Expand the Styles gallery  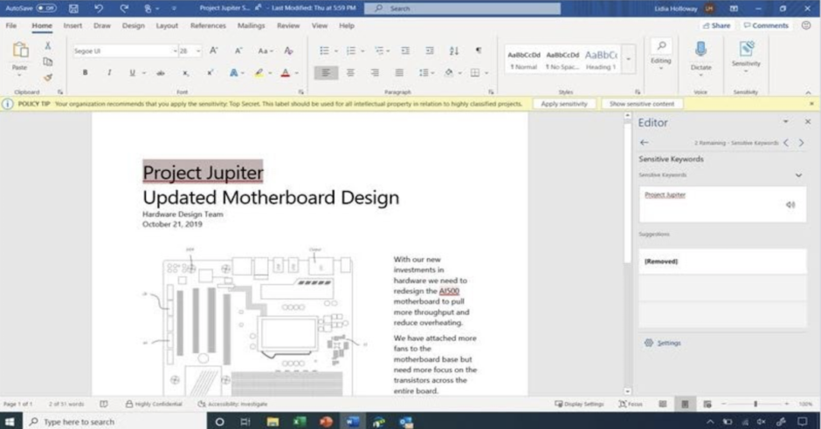pos(629,59)
